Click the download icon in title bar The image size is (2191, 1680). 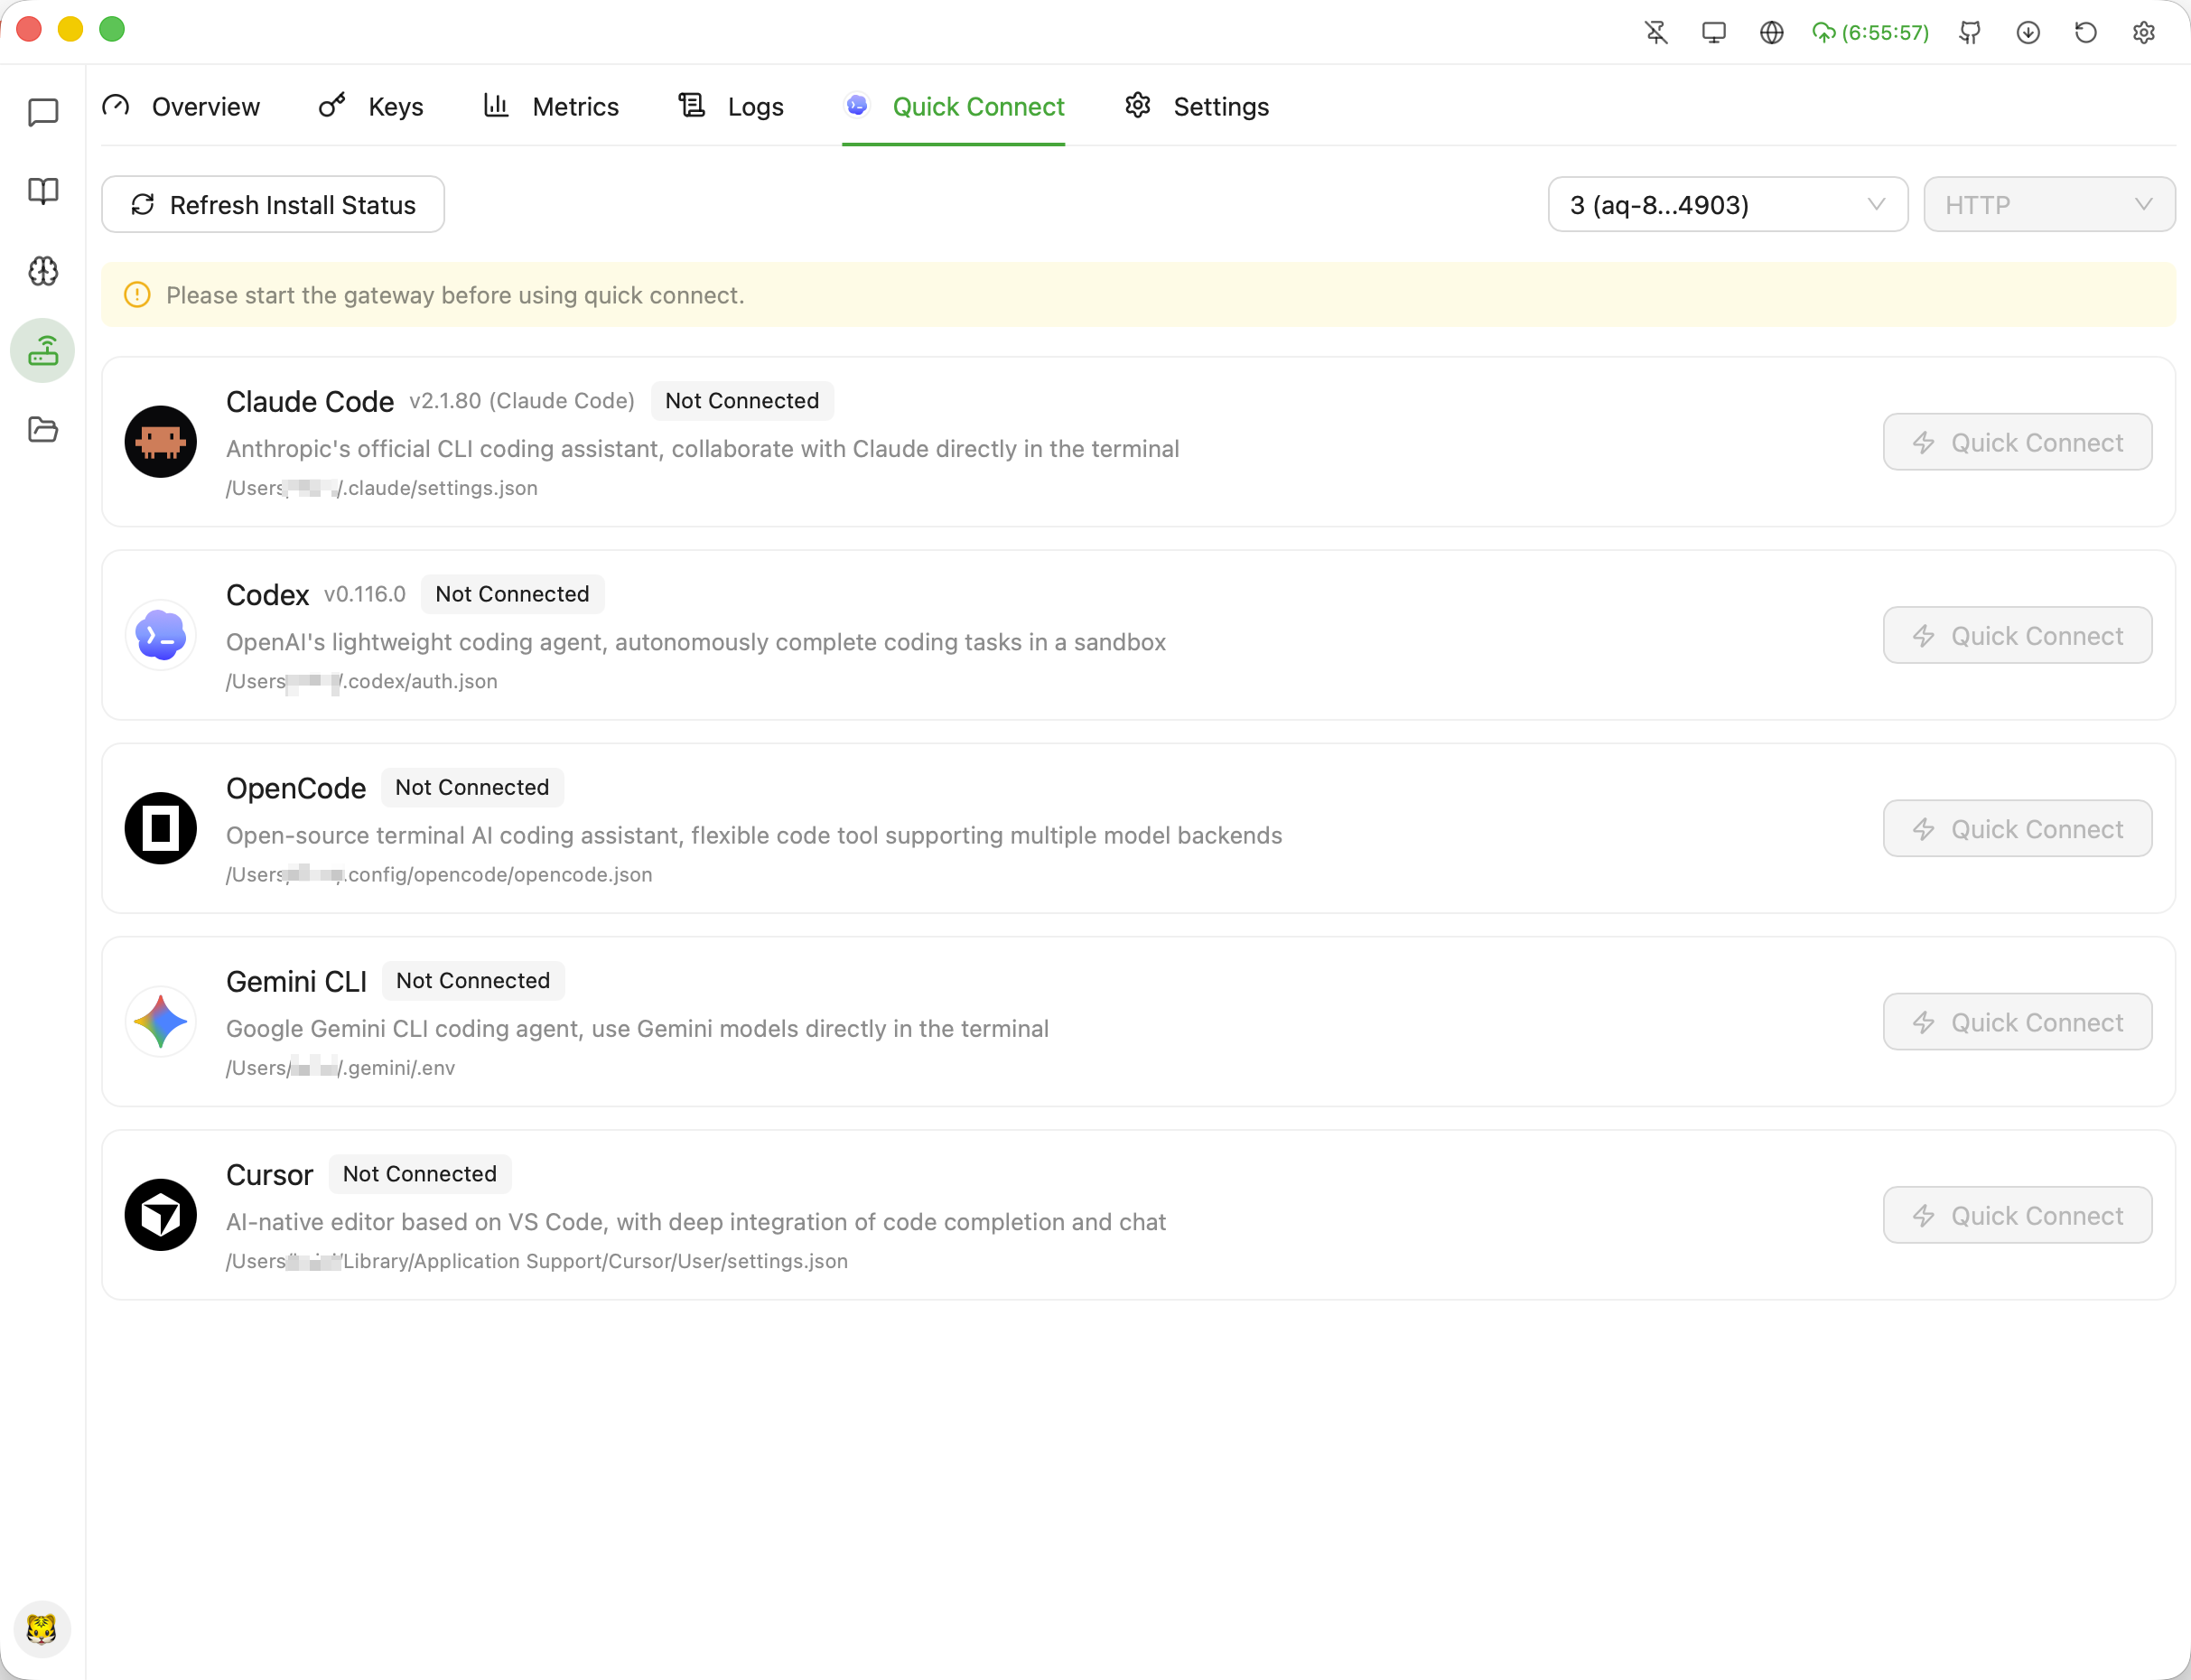(x=2028, y=33)
